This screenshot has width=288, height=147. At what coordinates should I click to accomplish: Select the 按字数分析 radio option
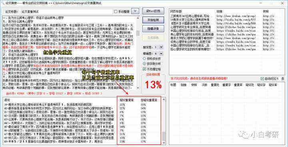[144, 64]
